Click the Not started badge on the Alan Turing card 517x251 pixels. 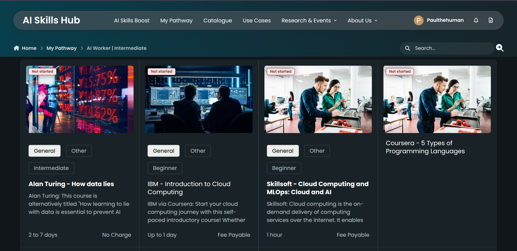(43, 71)
